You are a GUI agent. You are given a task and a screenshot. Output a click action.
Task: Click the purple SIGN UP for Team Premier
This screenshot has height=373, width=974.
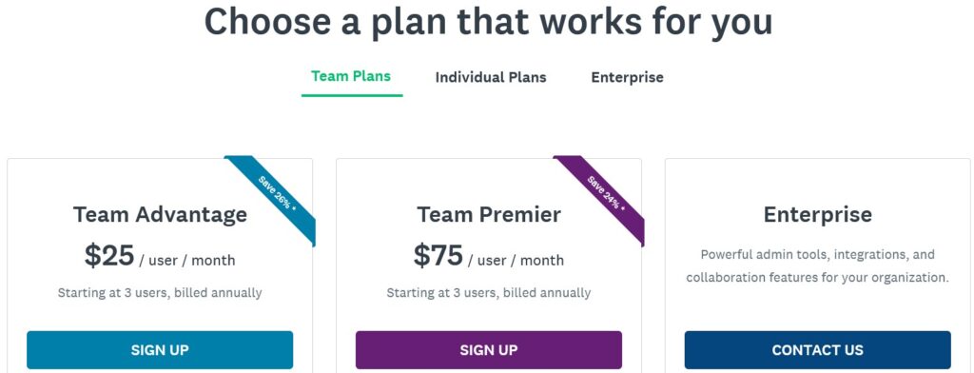click(x=489, y=350)
